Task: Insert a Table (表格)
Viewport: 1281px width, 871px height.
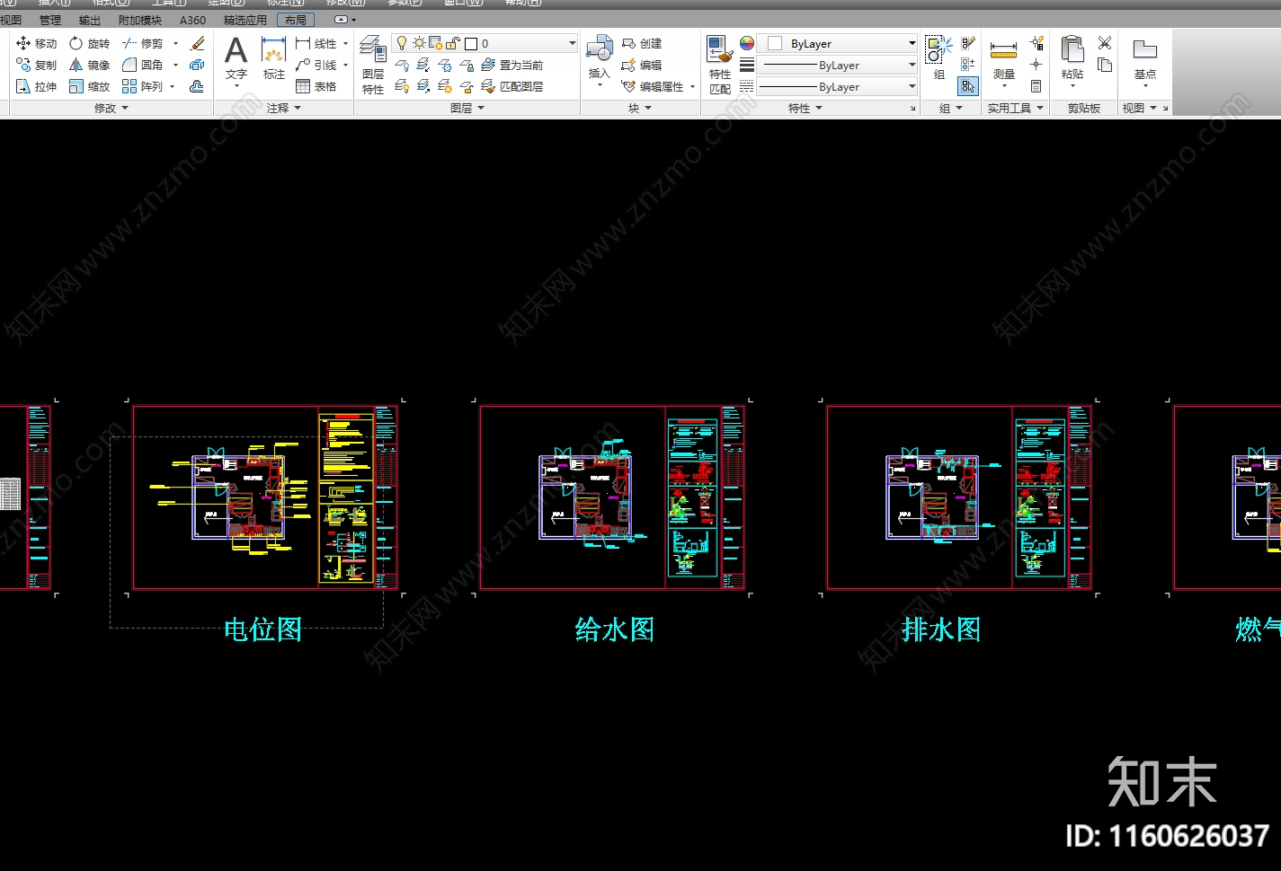Action: pyautogui.click(x=316, y=86)
